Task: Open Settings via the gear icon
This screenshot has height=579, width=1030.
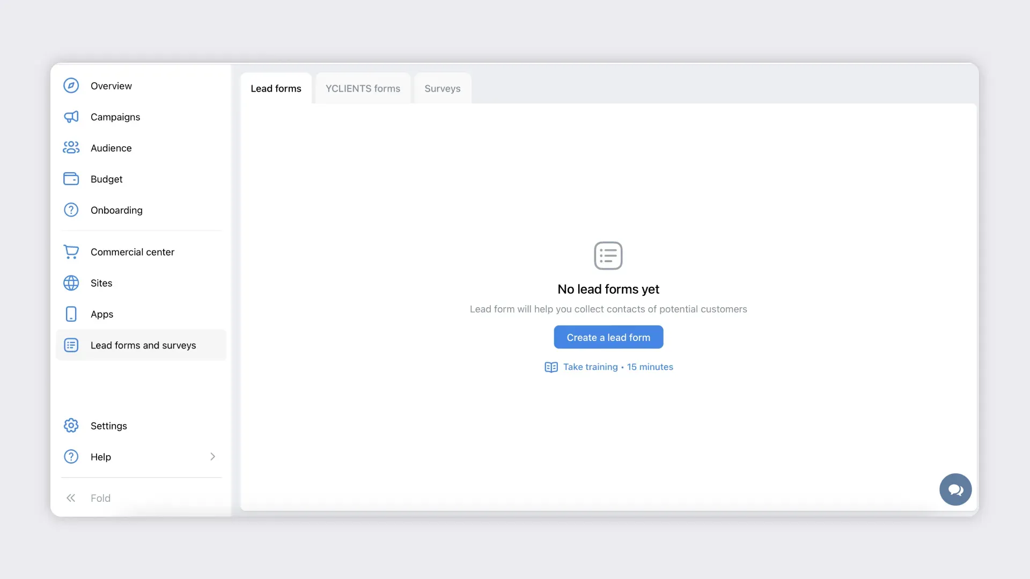Action: (71, 426)
